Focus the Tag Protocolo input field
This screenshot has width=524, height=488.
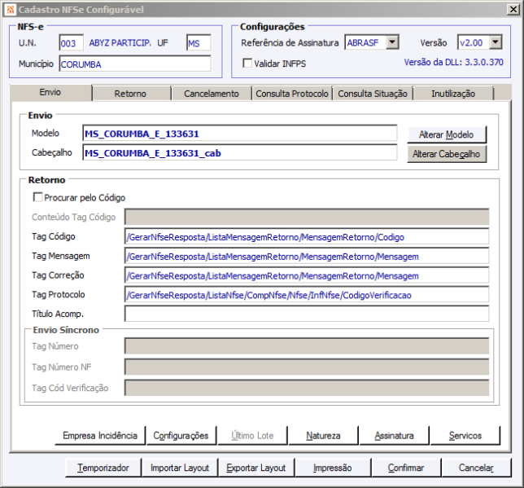click(x=307, y=295)
